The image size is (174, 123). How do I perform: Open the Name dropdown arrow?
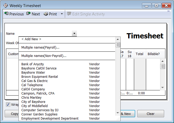[x=74, y=33]
